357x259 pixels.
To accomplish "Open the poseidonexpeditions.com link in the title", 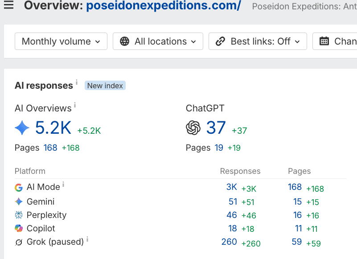I will tap(164, 5).
